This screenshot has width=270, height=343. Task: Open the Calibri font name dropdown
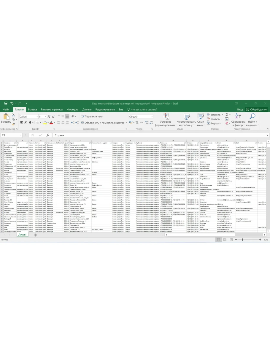[37, 117]
